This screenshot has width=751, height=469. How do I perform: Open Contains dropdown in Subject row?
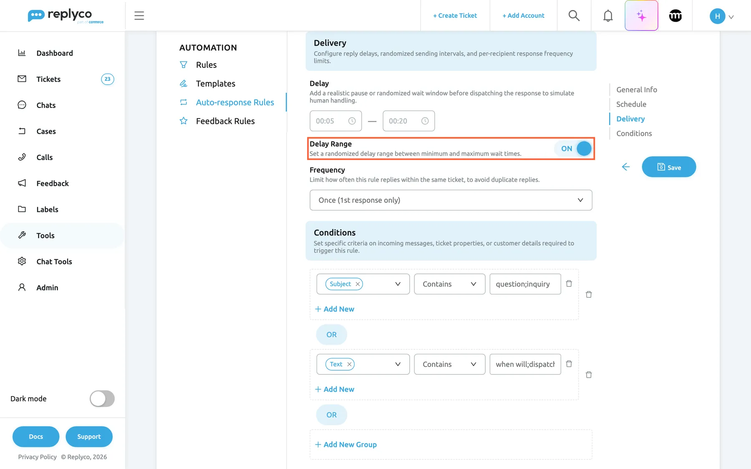(x=449, y=284)
